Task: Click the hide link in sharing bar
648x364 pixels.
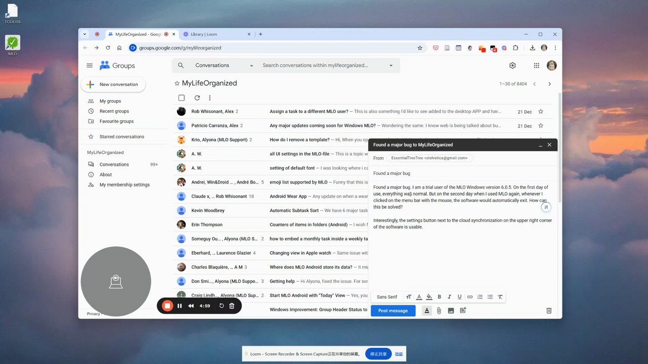Action: (399, 354)
